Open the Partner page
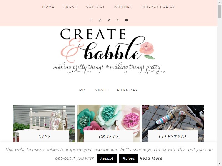The height and width of the screenshot is (166, 222). [123, 7]
